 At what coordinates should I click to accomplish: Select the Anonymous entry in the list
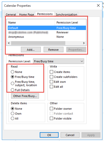pyautogui.click(x=47, y=37)
